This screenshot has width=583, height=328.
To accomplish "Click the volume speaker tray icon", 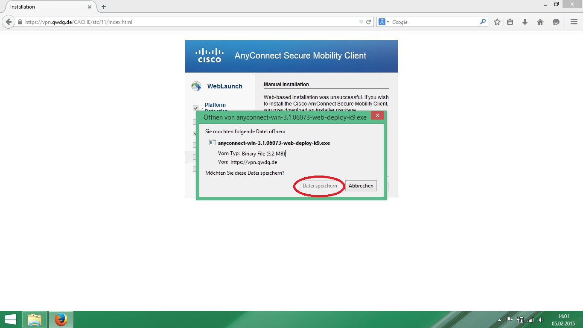I will pos(541,320).
